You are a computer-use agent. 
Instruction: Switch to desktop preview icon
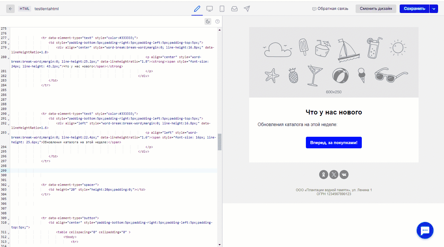pyautogui.click(x=210, y=9)
